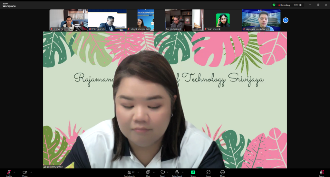Select thumbnail with green avatar photo
The width and height of the screenshot is (330, 177).
click(223, 20)
